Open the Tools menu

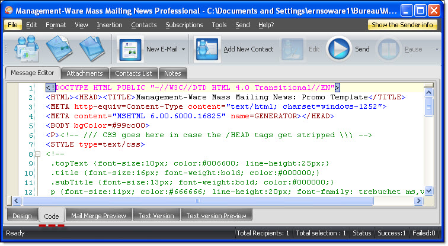[219, 25]
